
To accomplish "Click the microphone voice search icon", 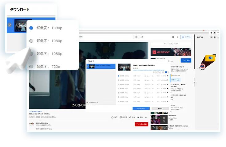I will (142, 37).
